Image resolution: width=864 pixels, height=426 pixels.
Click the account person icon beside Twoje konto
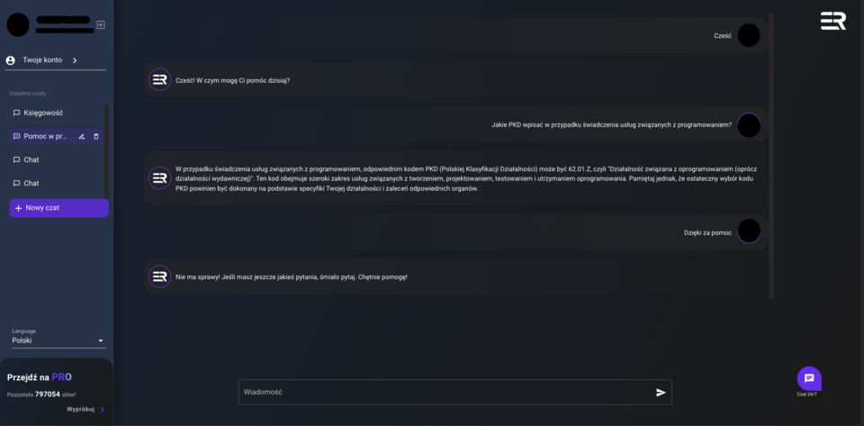[10, 60]
